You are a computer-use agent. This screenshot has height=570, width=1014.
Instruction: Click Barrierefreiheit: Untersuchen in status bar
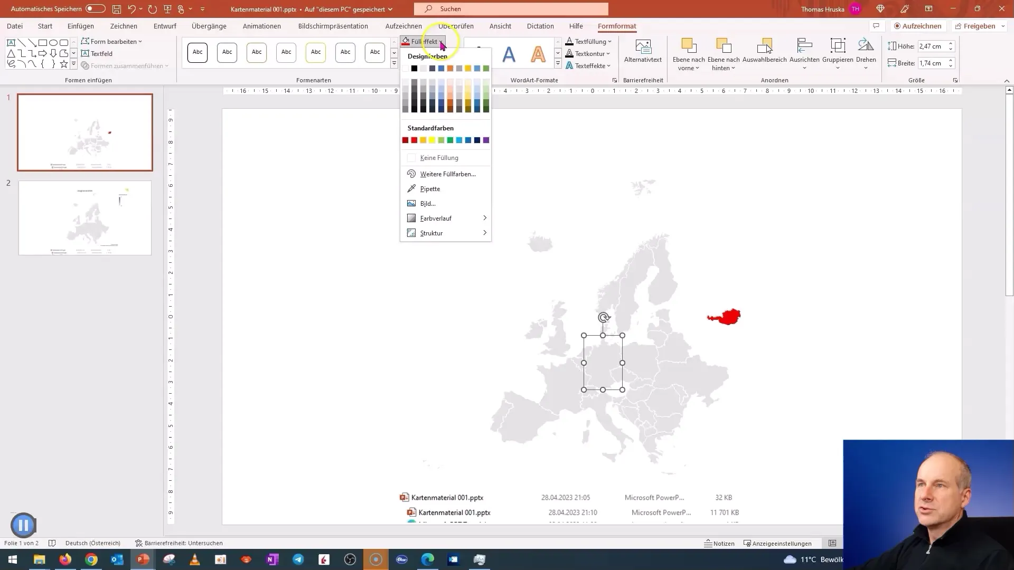pos(179,543)
